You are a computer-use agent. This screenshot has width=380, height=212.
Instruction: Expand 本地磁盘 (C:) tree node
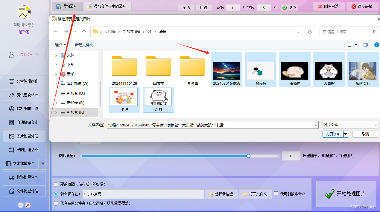point(56,84)
